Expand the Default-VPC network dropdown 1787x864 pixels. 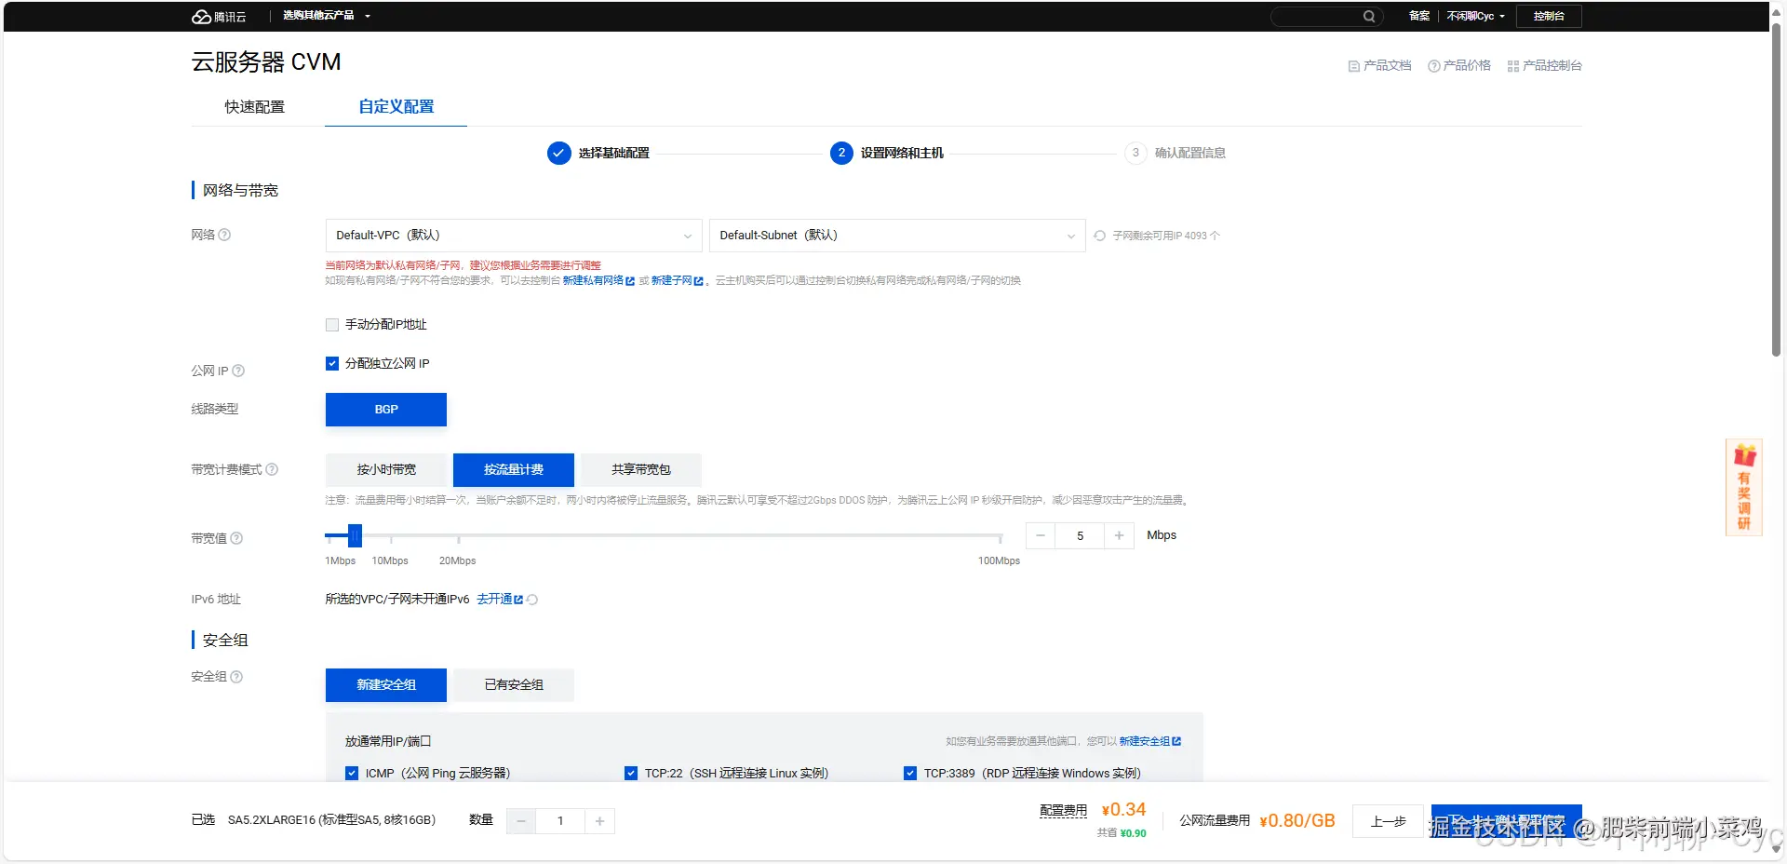click(x=514, y=236)
